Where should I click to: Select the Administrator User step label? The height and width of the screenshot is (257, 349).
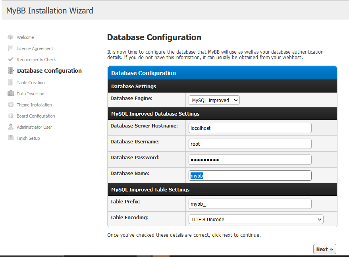pyautogui.click(x=35, y=127)
